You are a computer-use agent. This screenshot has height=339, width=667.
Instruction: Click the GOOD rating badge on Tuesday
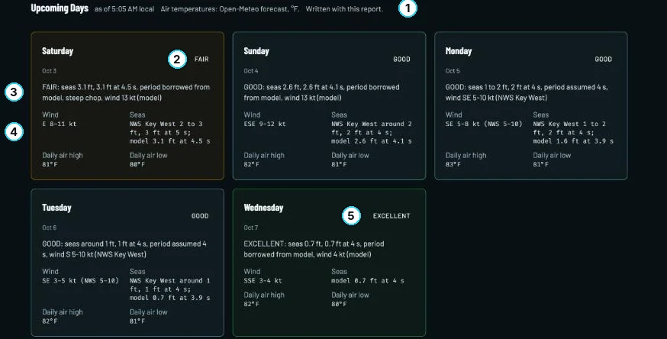(x=200, y=215)
